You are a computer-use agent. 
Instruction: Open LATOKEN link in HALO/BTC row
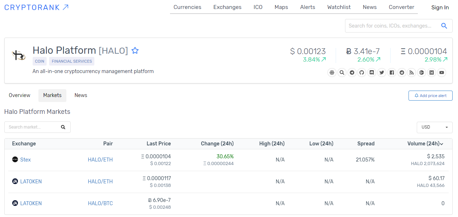[x=31, y=203]
